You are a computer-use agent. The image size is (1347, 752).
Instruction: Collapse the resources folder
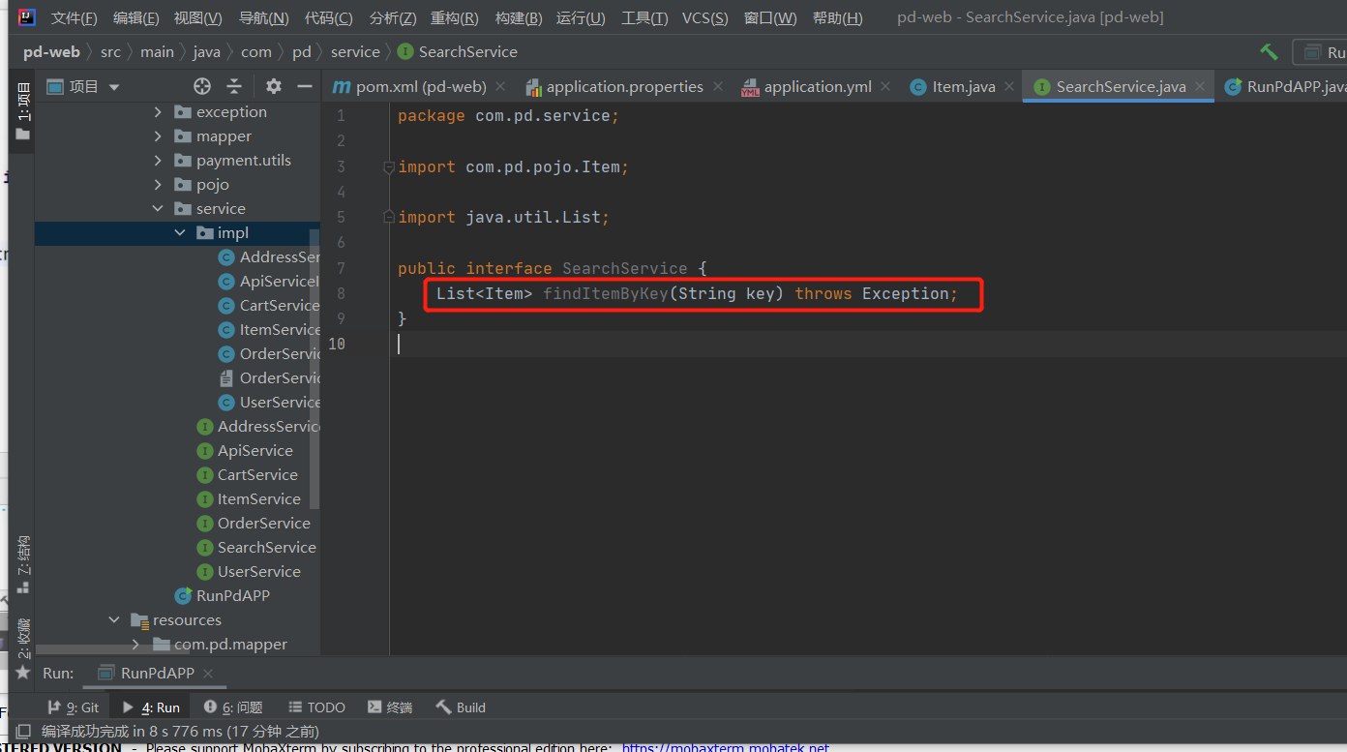(x=115, y=620)
